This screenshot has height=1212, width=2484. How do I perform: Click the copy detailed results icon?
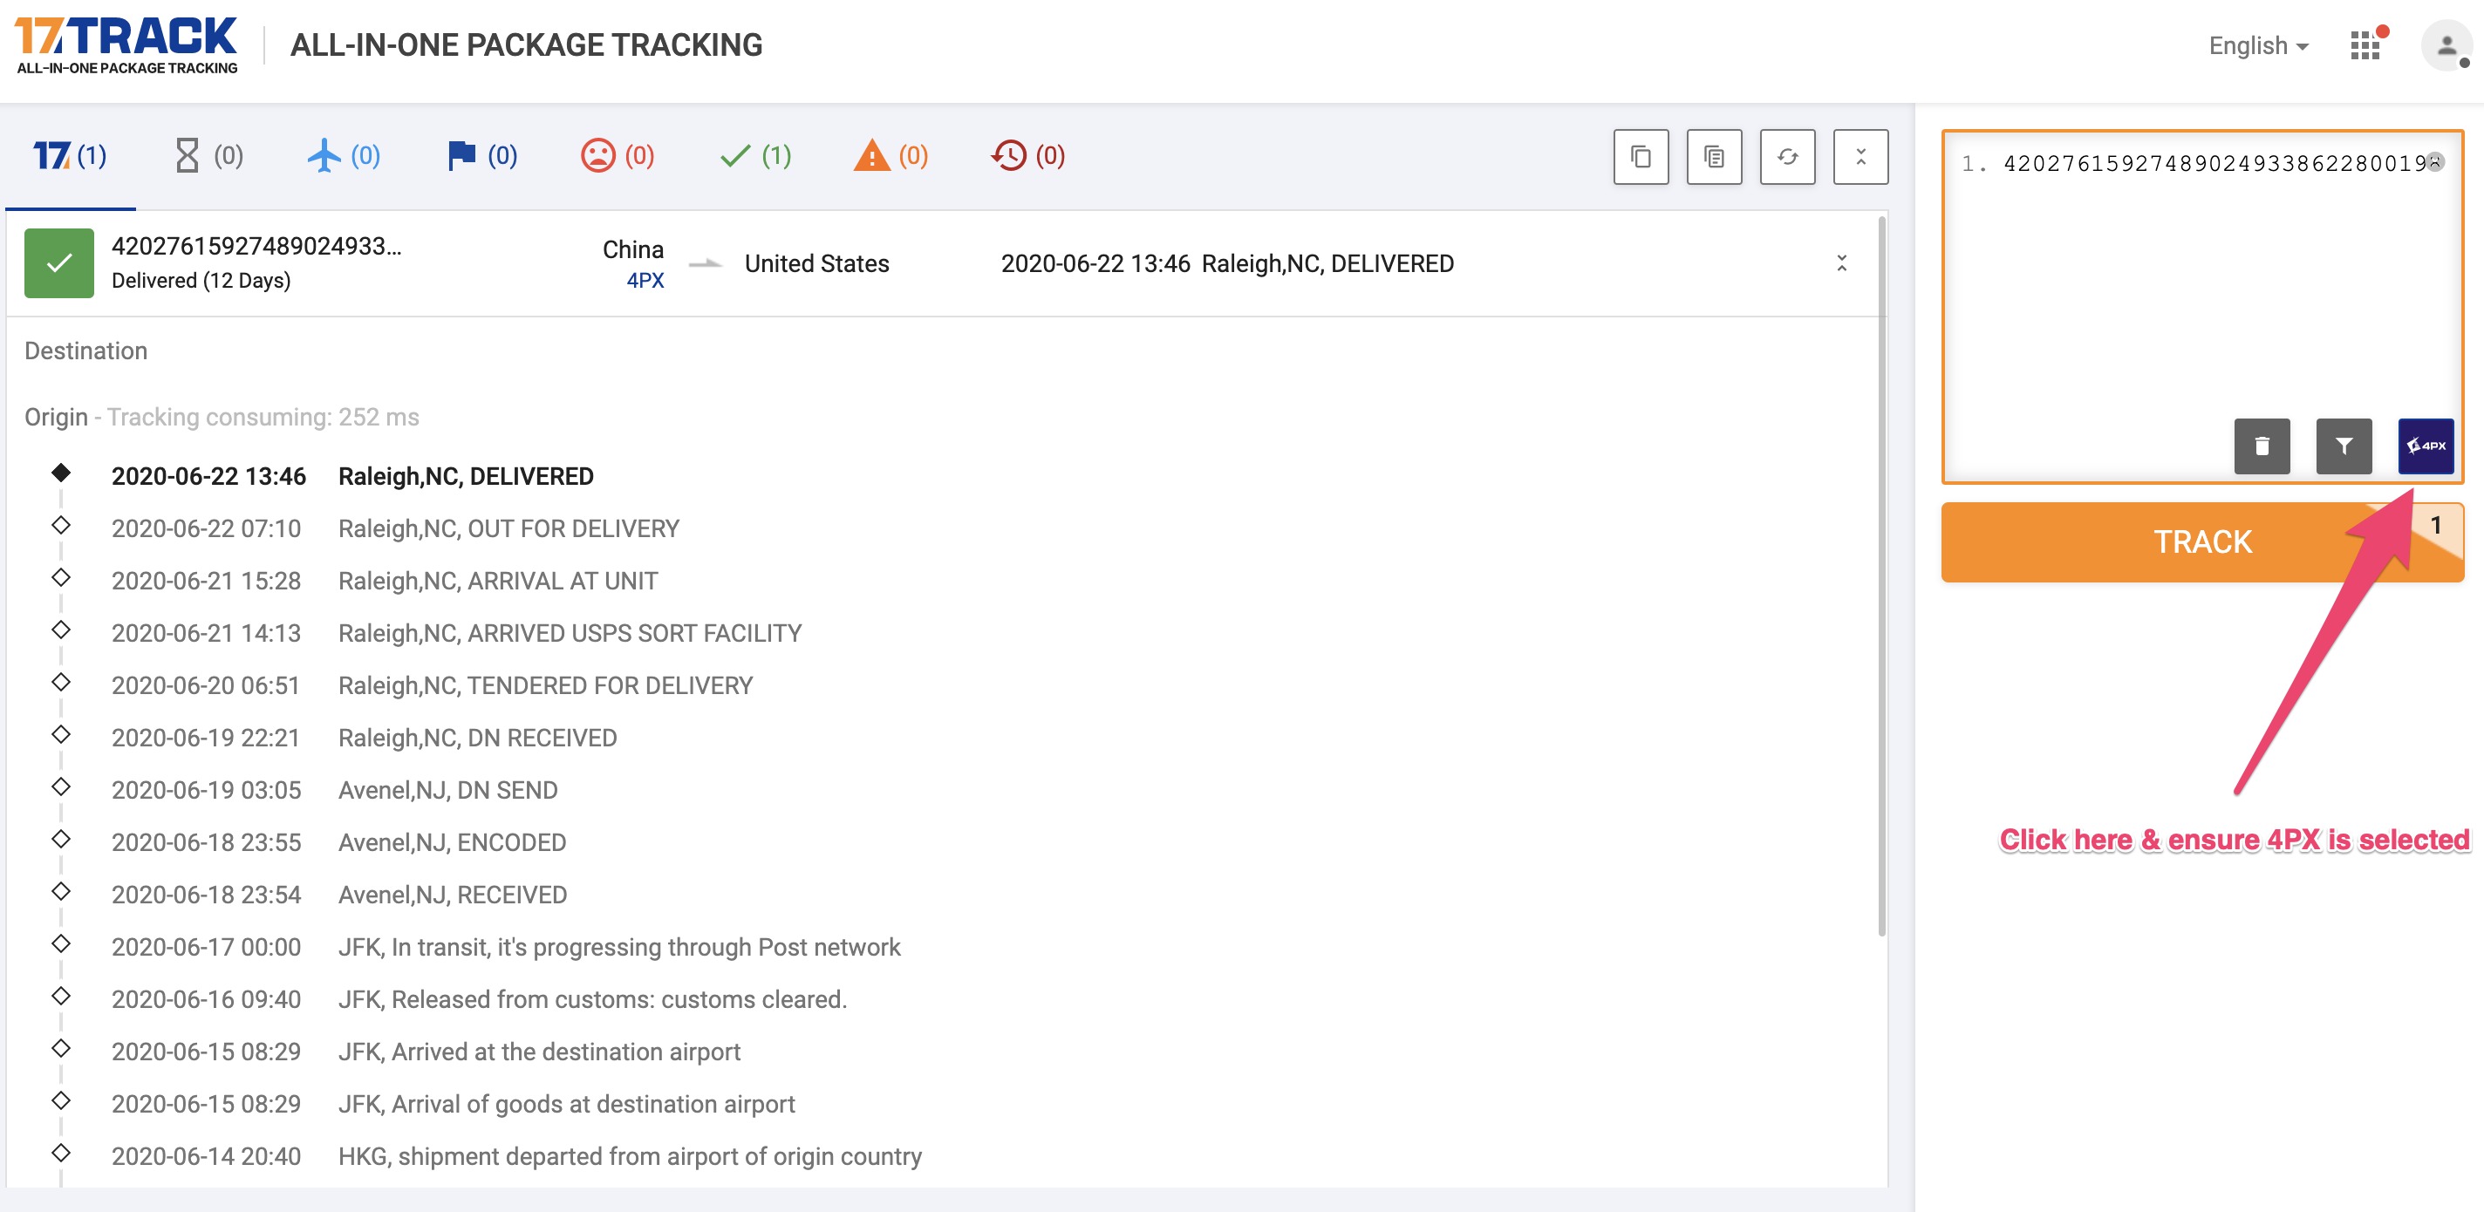tap(1714, 156)
